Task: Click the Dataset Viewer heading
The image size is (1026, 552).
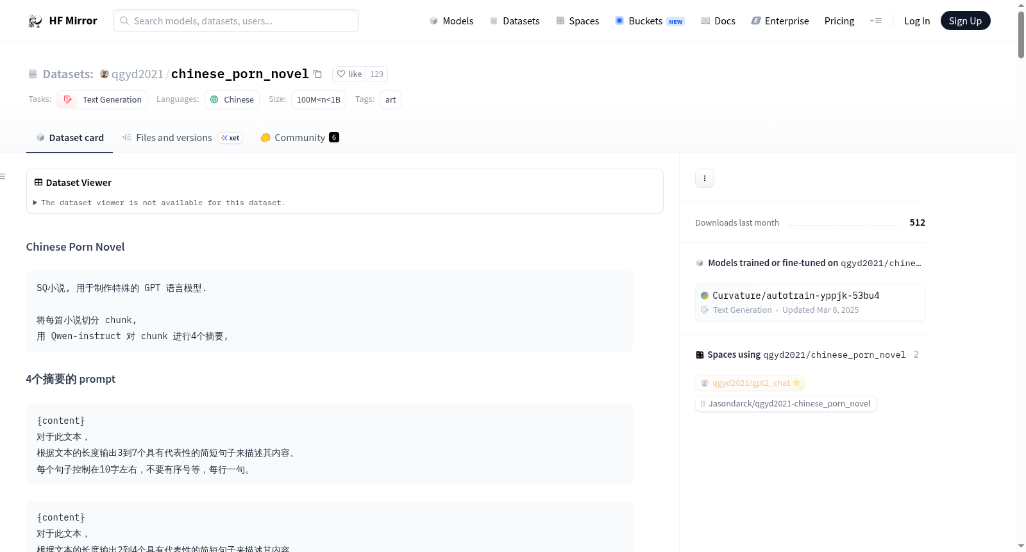Action: (x=73, y=183)
